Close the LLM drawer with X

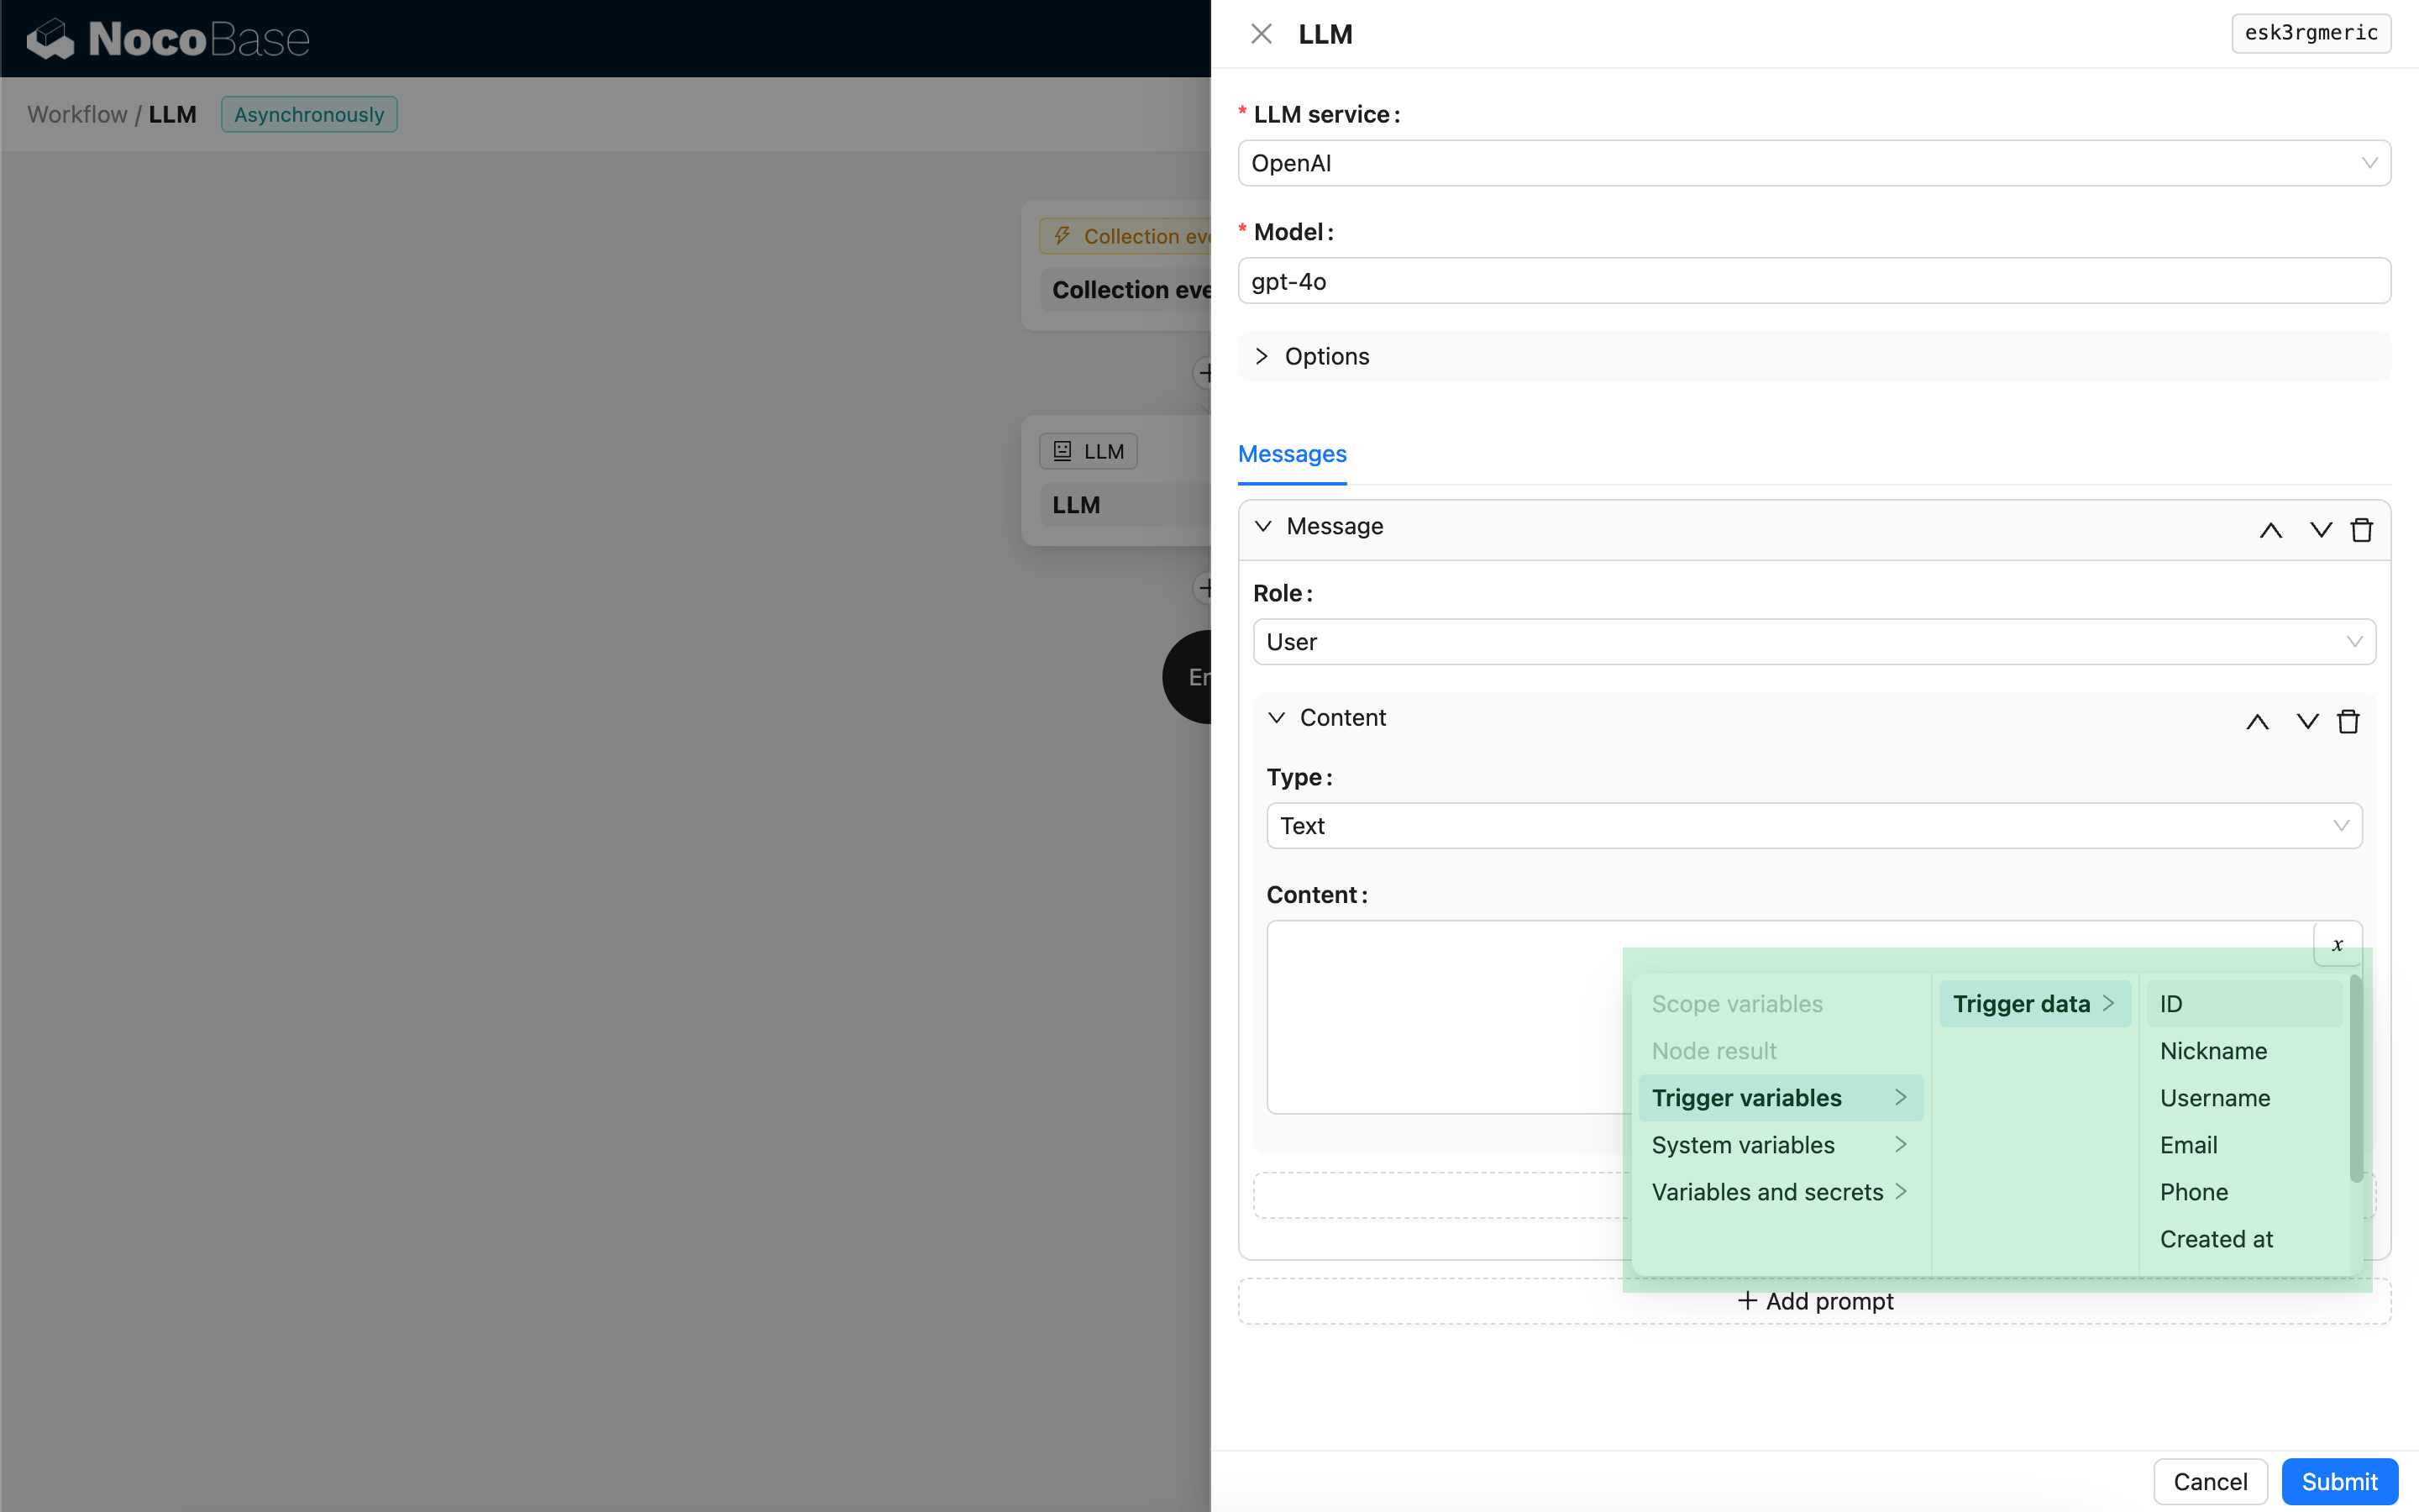coord(1261,34)
